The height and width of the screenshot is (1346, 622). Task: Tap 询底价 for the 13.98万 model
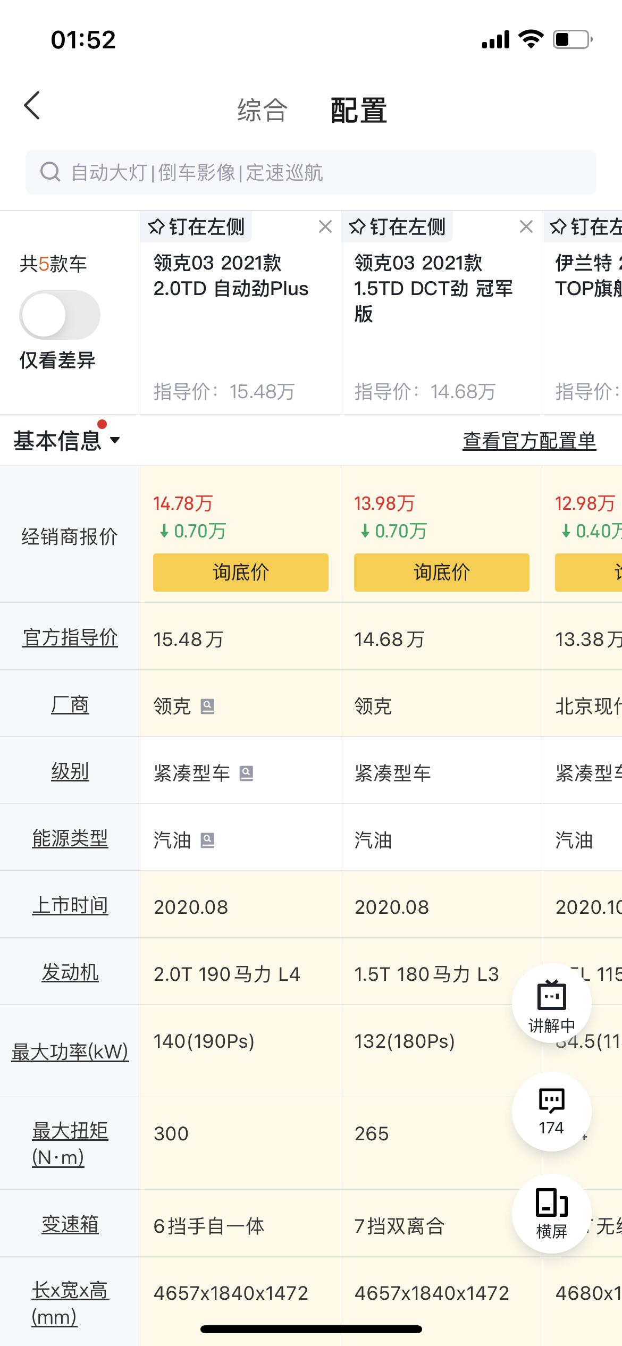coord(442,573)
